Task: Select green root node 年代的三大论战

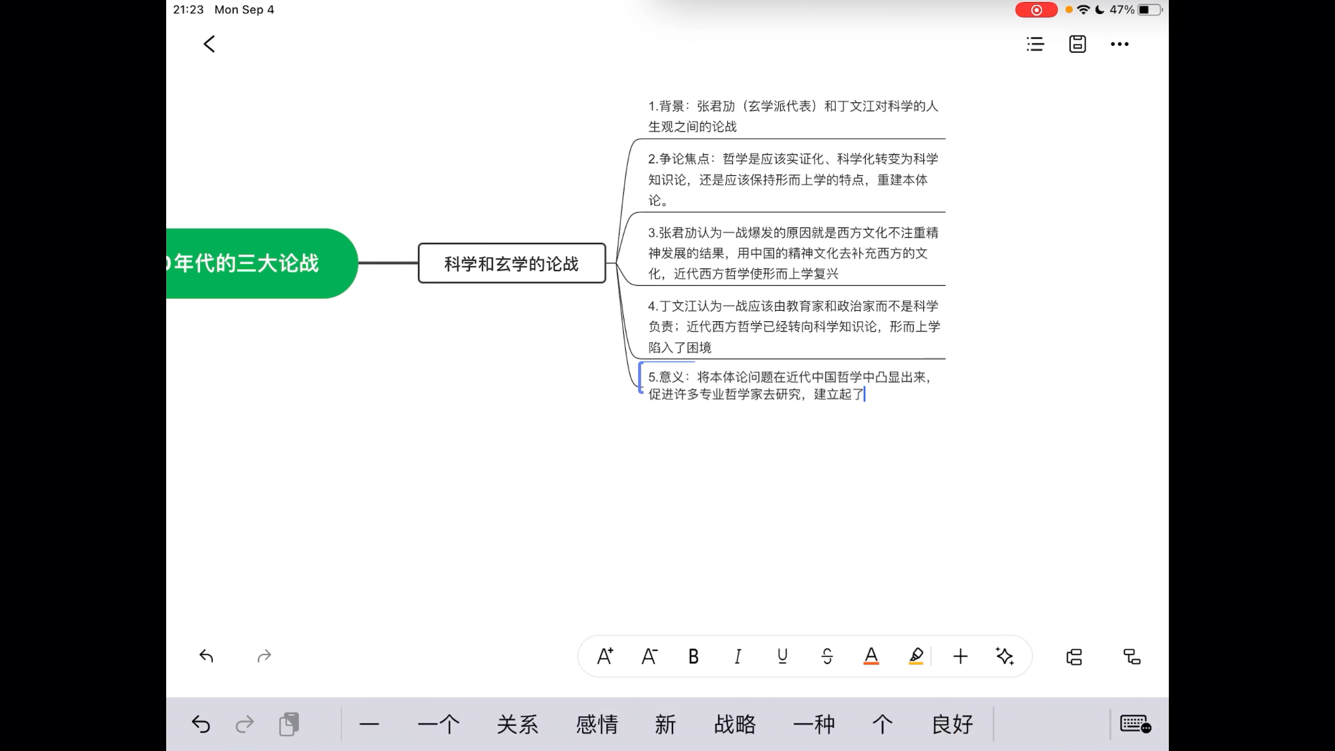Action: 262,264
